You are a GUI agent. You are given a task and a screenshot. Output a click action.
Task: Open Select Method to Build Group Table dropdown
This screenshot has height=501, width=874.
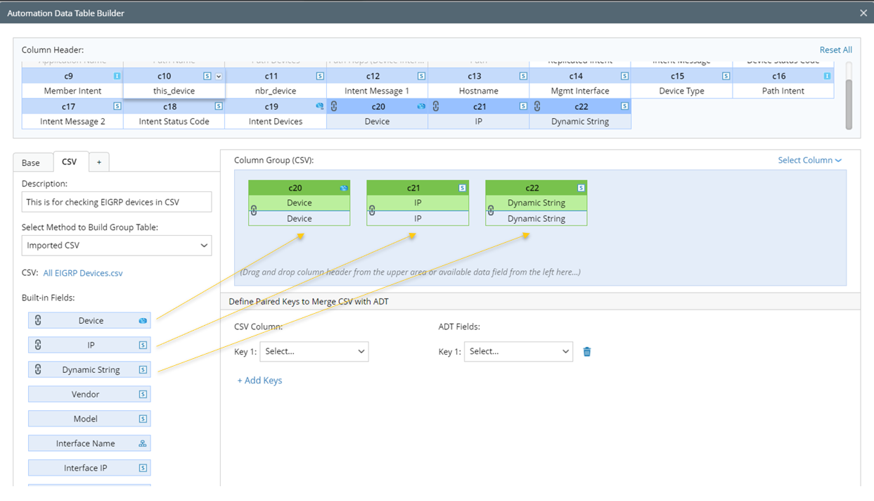tap(117, 246)
